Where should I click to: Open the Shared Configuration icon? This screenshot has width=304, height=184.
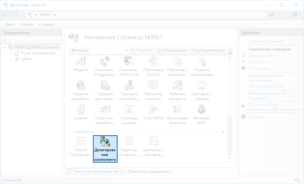click(81, 149)
